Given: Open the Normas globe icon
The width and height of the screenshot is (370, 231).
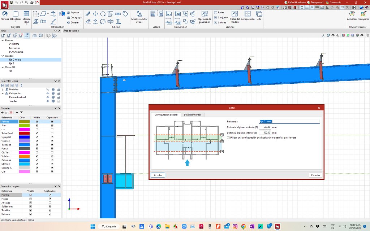Looking at the screenshot, I should pyautogui.click(x=5, y=14).
